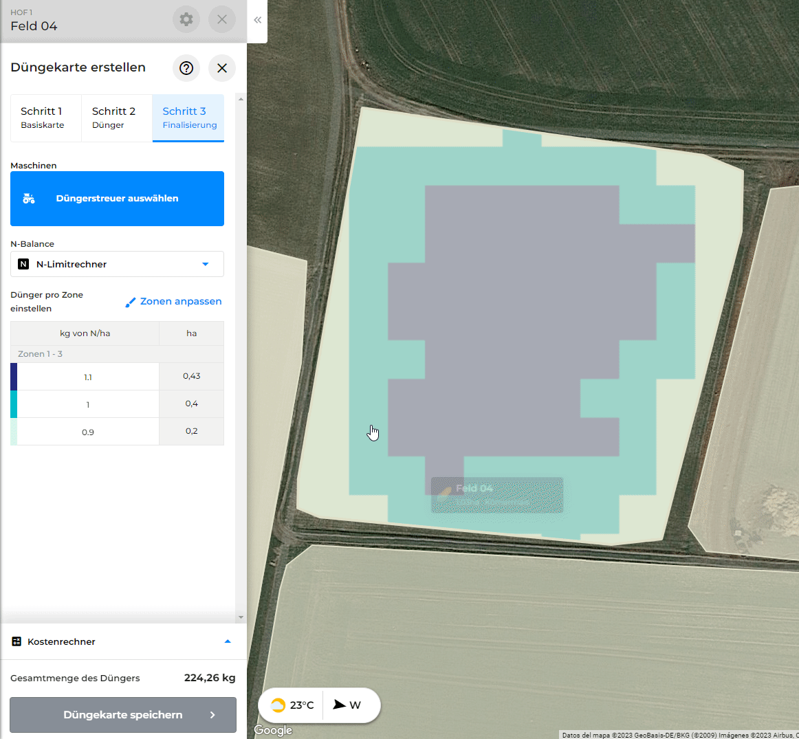Click the 23°C weather widget

[292, 705]
